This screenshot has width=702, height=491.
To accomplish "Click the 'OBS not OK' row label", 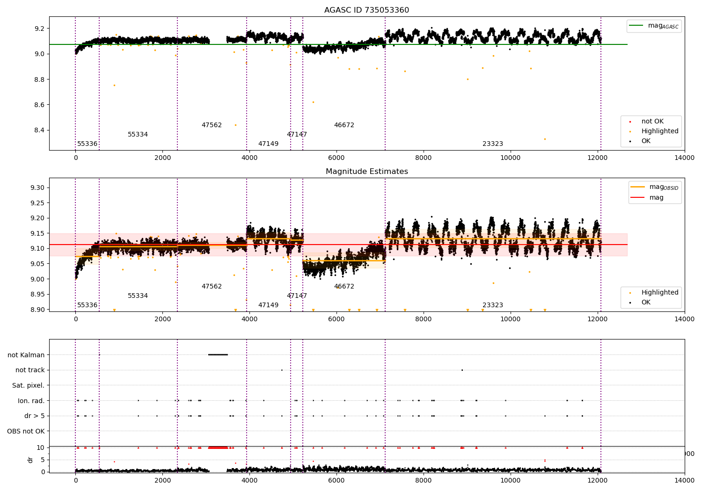I will coord(26,432).
